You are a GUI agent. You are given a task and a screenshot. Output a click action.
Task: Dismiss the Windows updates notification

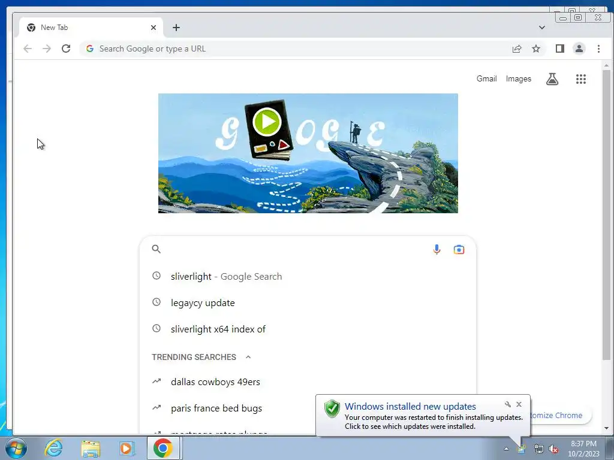point(519,404)
